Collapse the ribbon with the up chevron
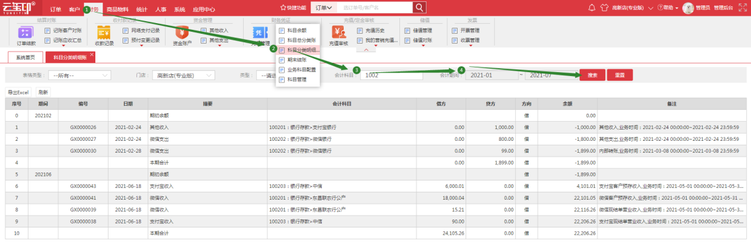Viewport: 751px width, 242px height. 366,50
